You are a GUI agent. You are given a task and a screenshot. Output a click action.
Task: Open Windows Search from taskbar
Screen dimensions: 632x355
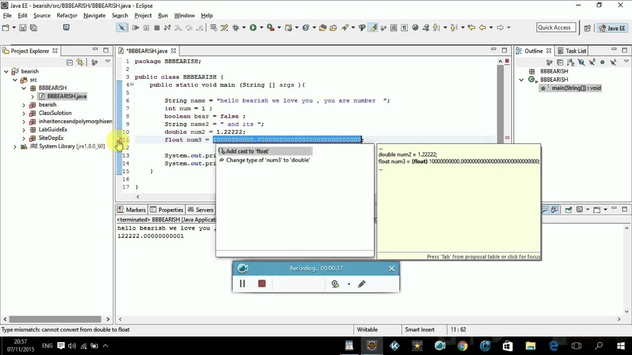tap(599, 346)
